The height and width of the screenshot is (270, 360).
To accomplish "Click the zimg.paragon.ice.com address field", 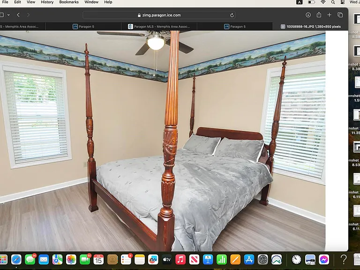I will [159, 15].
